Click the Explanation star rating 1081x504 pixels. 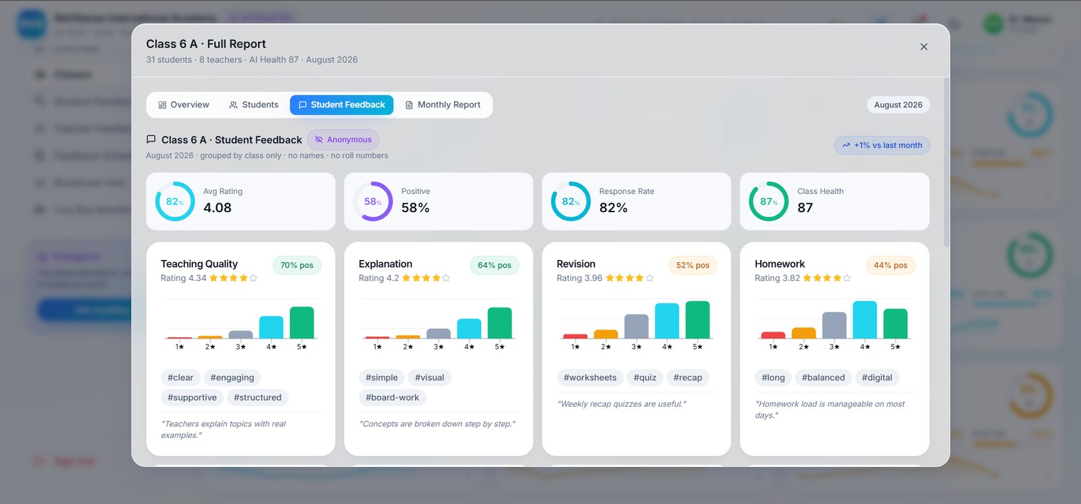click(x=426, y=278)
